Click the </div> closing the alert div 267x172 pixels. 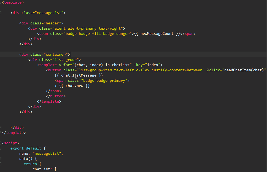tap(35, 39)
